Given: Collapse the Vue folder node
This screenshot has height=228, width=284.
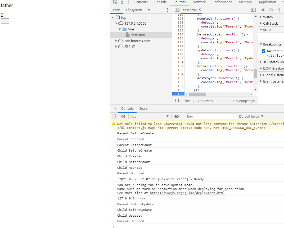Looking at the screenshot, I should [120, 29].
